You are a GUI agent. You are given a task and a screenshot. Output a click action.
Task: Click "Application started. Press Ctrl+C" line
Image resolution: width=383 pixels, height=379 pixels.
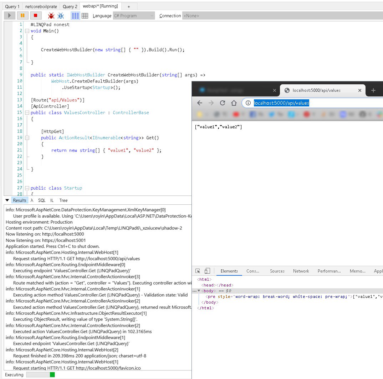[x=52, y=246]
